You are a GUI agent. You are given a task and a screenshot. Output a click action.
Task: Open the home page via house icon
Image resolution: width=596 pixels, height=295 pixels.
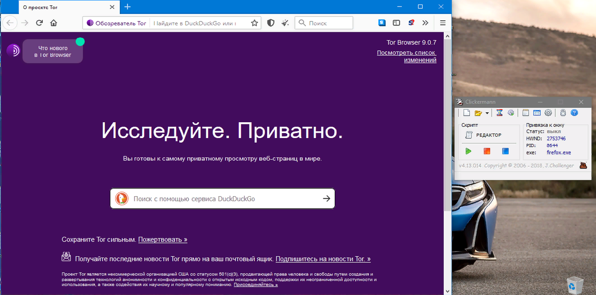coord(54,23)
